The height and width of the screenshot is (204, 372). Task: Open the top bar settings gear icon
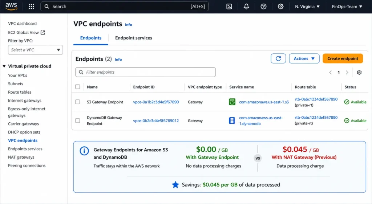(280, 7)
